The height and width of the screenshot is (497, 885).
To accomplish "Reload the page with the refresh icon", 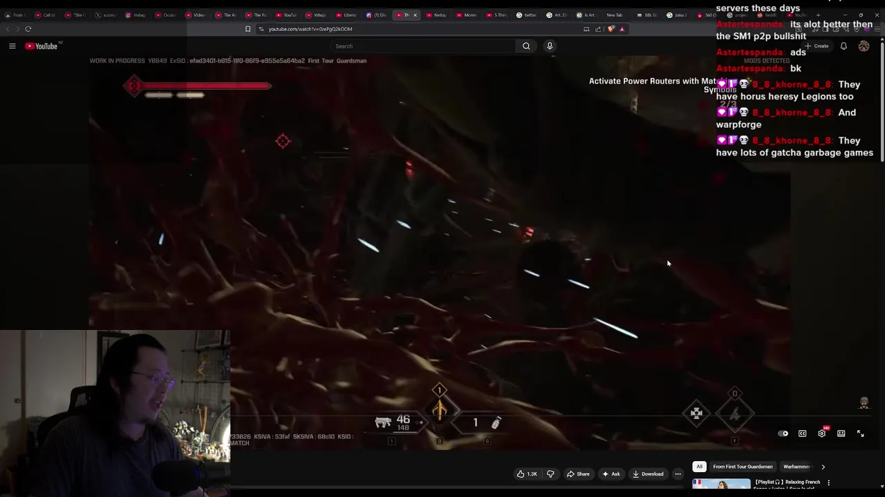I will (28, 29).
